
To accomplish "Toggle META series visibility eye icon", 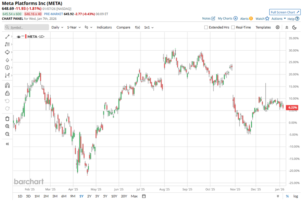I will pos(19,37).
